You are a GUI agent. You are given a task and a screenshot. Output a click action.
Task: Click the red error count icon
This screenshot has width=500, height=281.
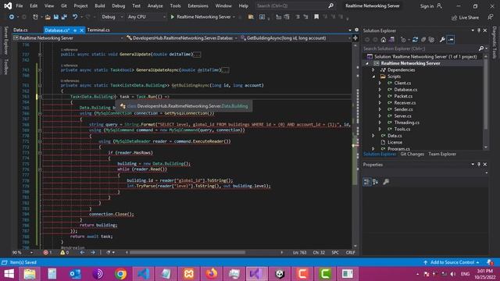[45, 252]
